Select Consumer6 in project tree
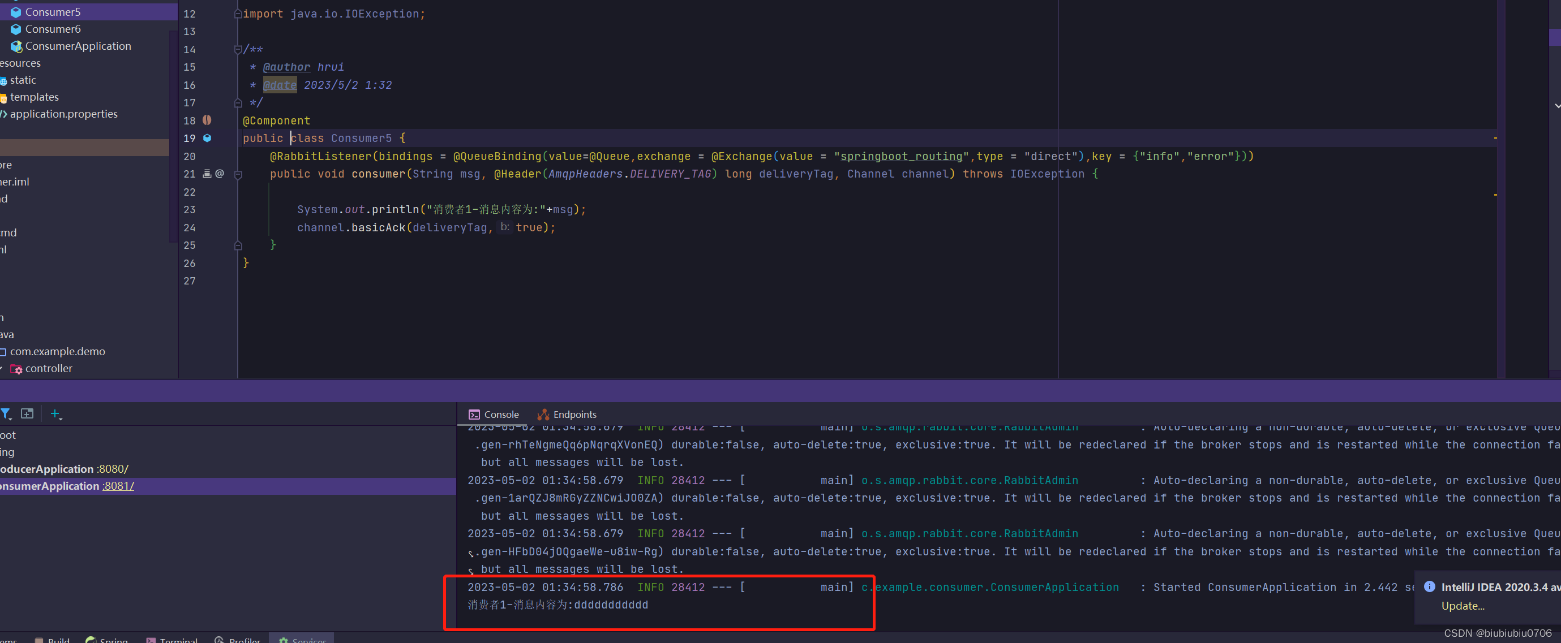The height and width of the screenshot is (643, 1561). (x=53, y=29)
